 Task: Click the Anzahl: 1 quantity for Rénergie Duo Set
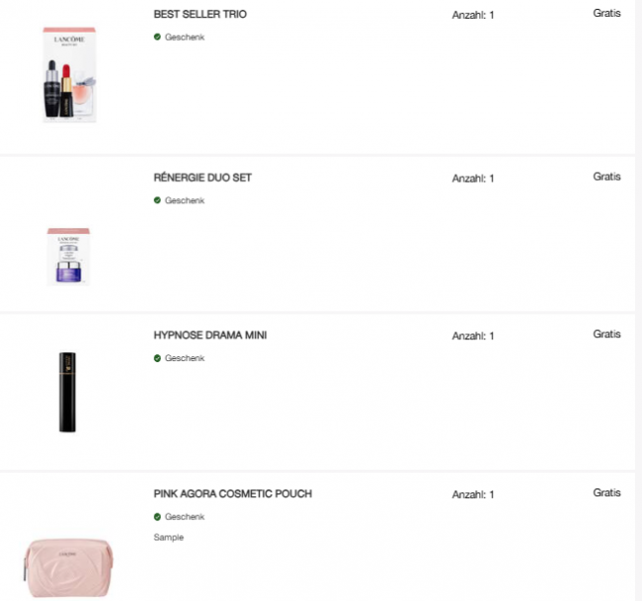pyautogui.click(x=472, y=179)
